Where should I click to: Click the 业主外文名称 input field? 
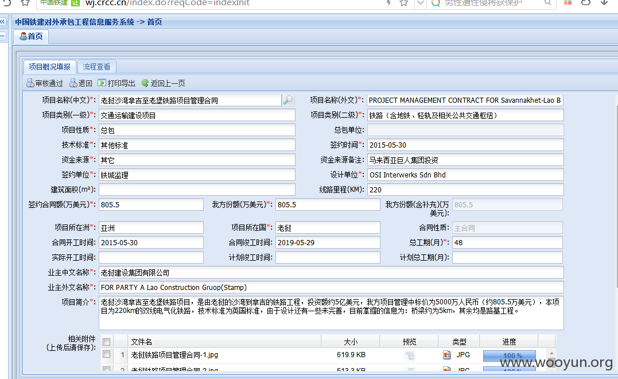(331, 287)
